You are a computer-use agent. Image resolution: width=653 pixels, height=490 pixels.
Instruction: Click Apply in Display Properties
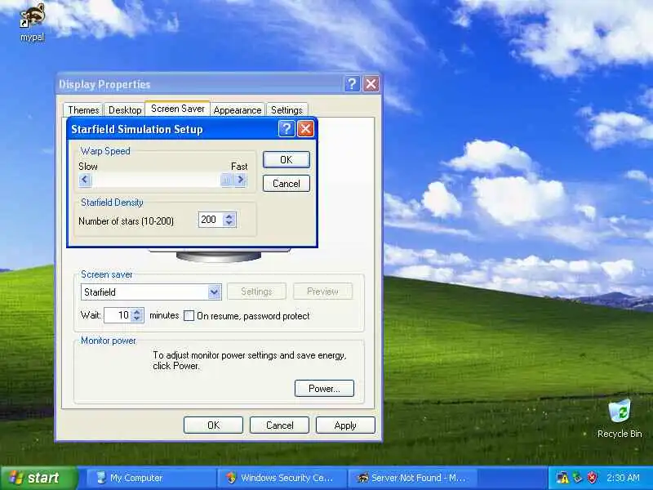tap(345, 425)
